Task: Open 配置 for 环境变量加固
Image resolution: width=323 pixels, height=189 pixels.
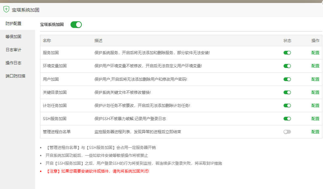Action: point(315,66)
